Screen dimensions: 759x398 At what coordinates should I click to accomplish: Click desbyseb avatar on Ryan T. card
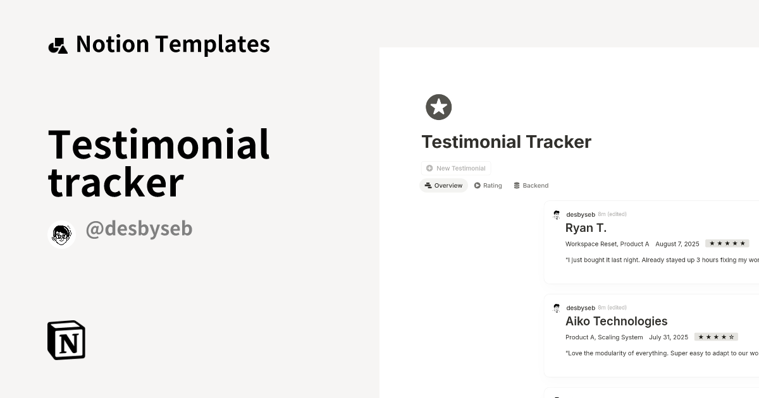pos(557,214)
